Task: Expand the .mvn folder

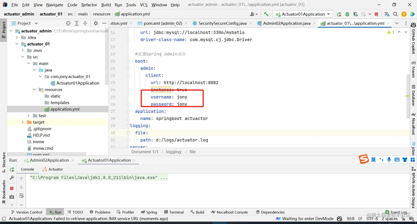Action: click(x=23, y=50)
